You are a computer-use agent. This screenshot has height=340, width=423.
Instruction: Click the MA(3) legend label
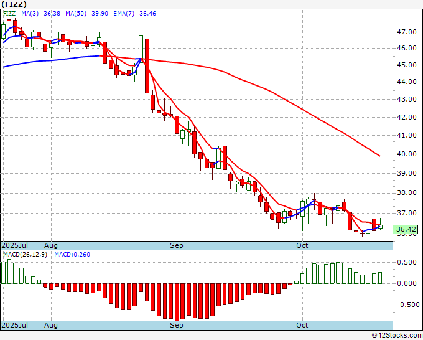tap(30, 14)
